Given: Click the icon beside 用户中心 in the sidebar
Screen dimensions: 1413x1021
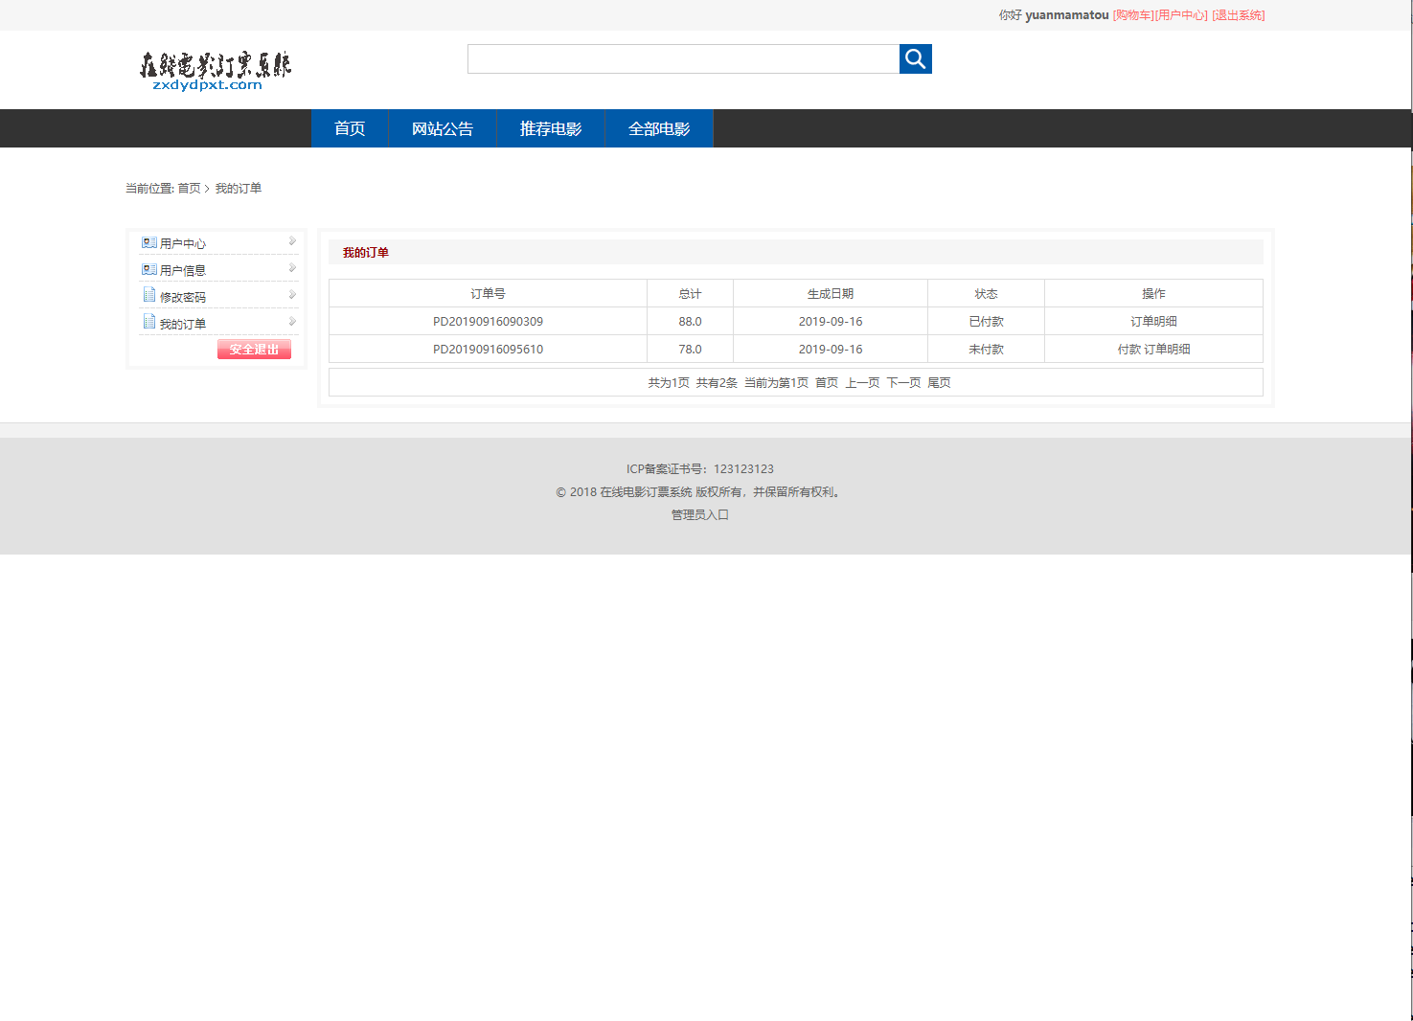Looking at the screenshot, I should (149, 242).
